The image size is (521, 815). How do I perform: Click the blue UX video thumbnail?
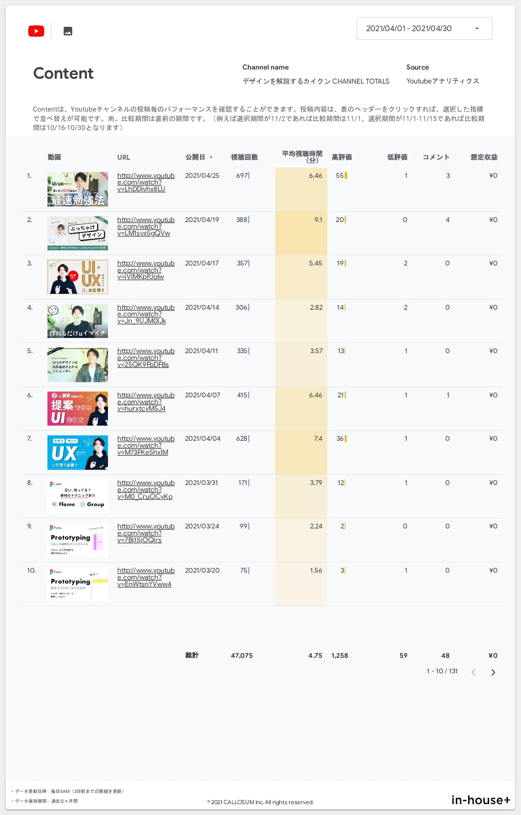click(78, 452)
